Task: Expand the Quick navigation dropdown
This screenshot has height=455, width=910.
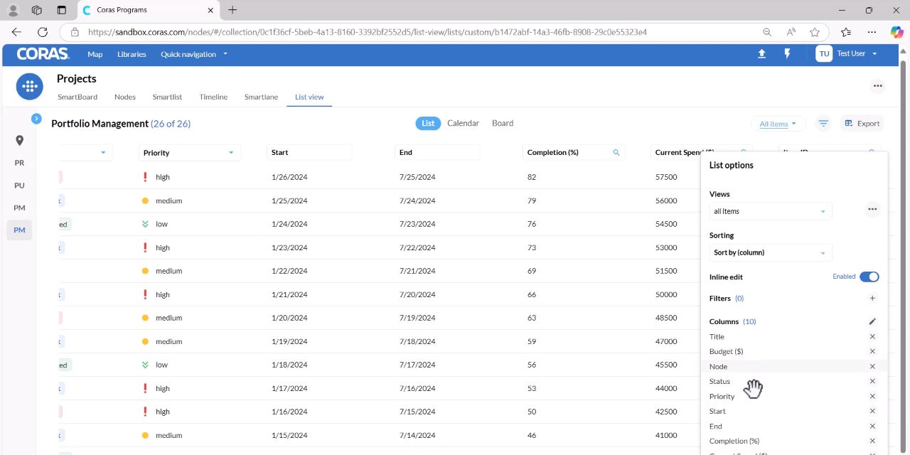Action: (x=194, y=54)
